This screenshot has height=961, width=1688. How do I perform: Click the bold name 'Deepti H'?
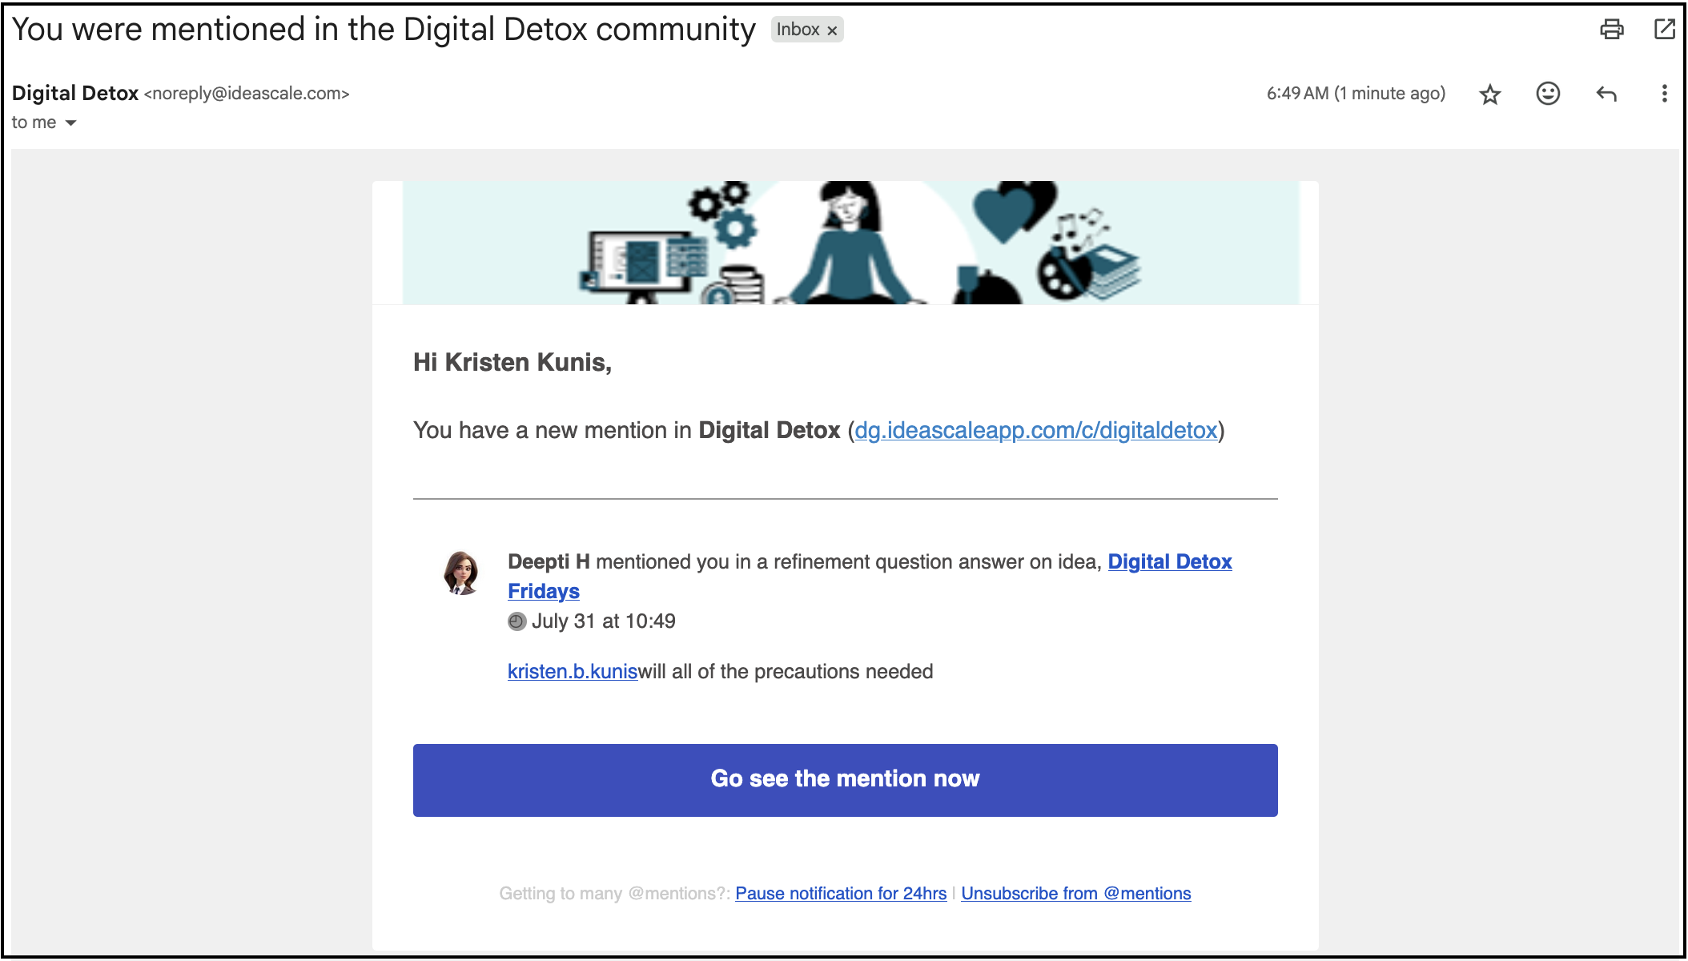[549, 561]
